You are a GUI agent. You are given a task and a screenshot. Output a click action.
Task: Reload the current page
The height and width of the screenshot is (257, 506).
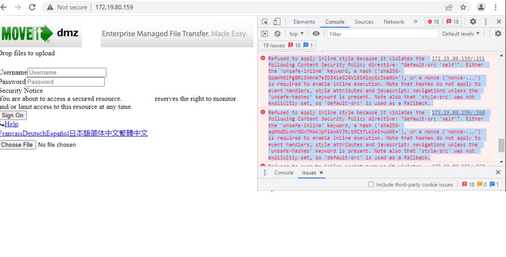point(32,7)
